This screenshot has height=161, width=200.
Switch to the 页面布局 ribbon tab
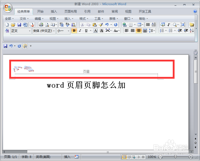pos(70,12)
